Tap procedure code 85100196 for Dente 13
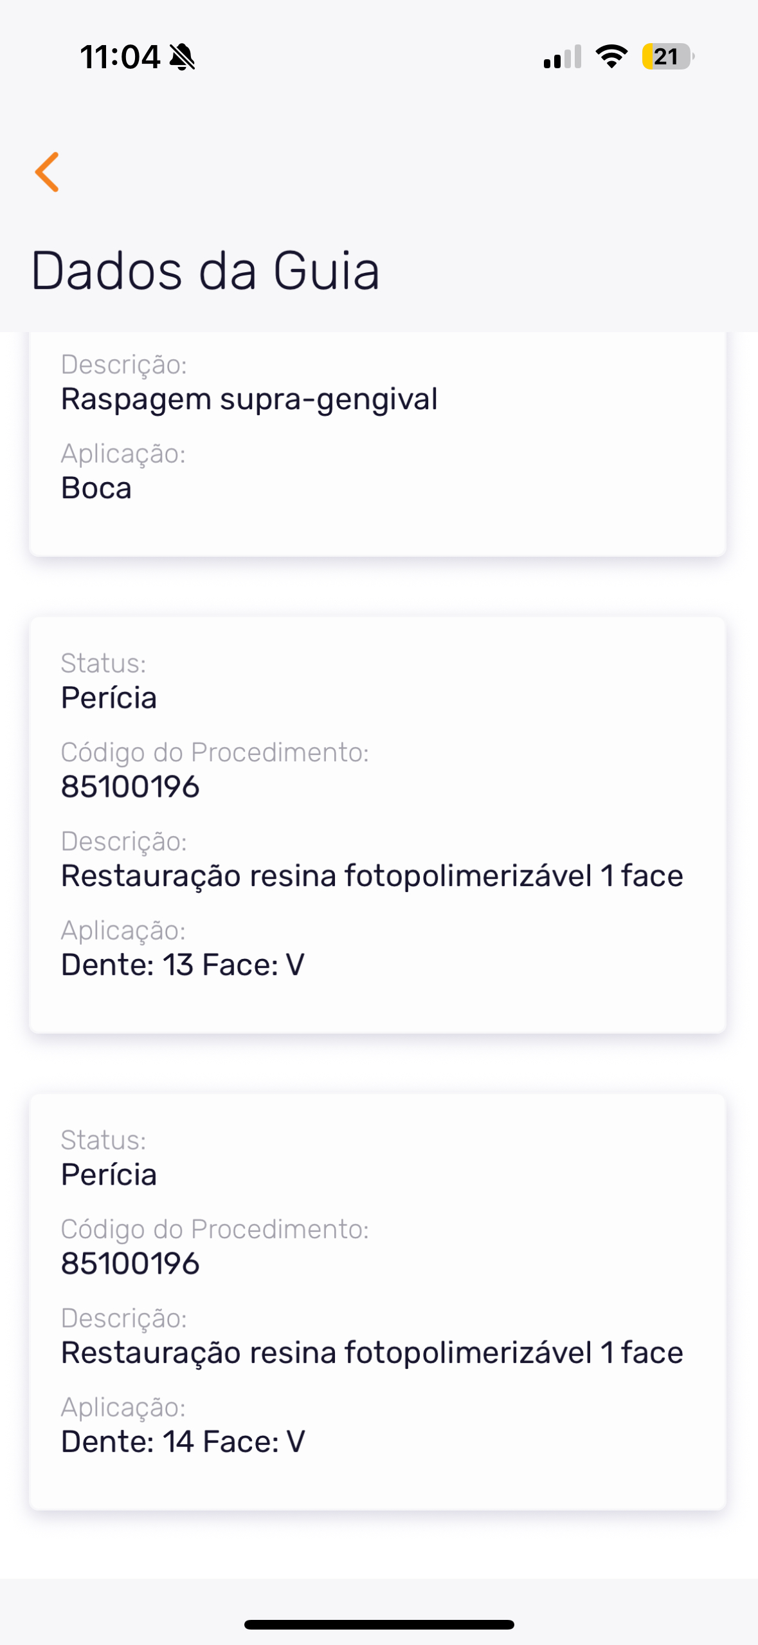The width and height of the screenshot is (758, 1645). point(131,786)
